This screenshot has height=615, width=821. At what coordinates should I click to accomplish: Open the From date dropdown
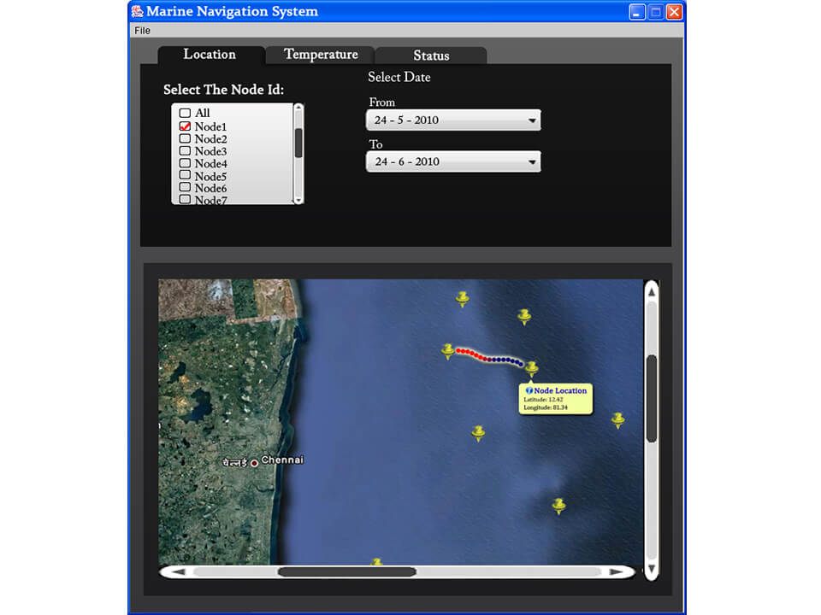(453, 120)
